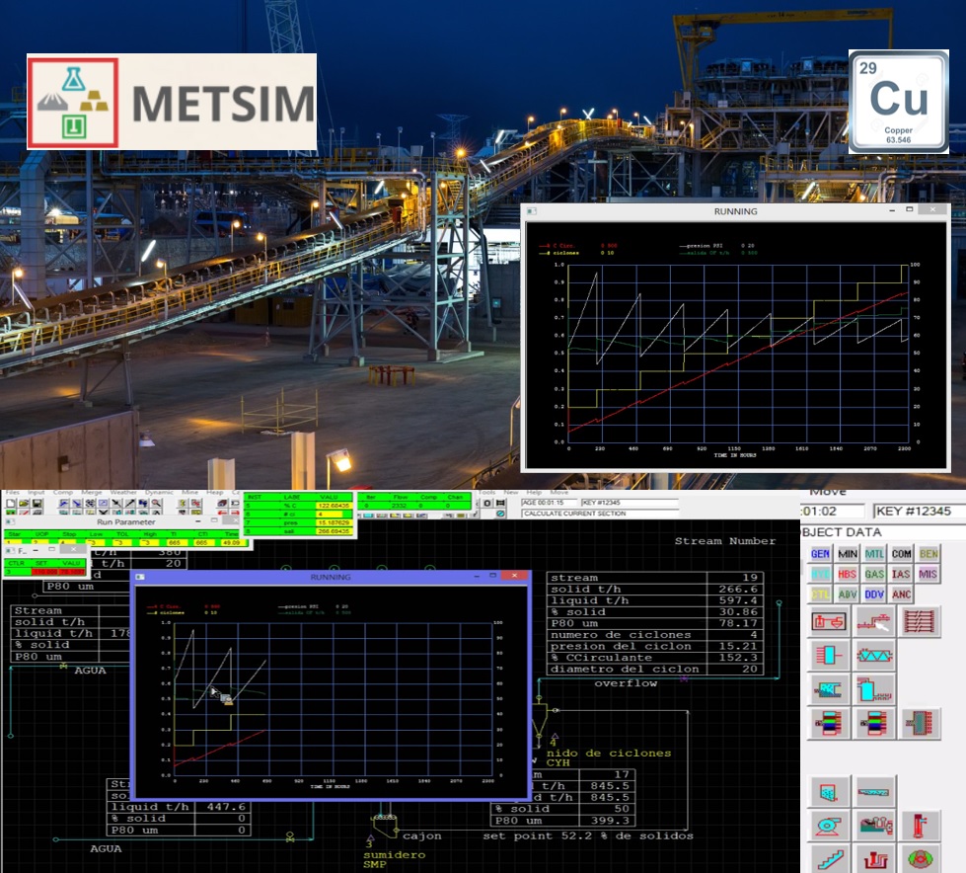Select the gray block with red pins icon

click(920, 723)
